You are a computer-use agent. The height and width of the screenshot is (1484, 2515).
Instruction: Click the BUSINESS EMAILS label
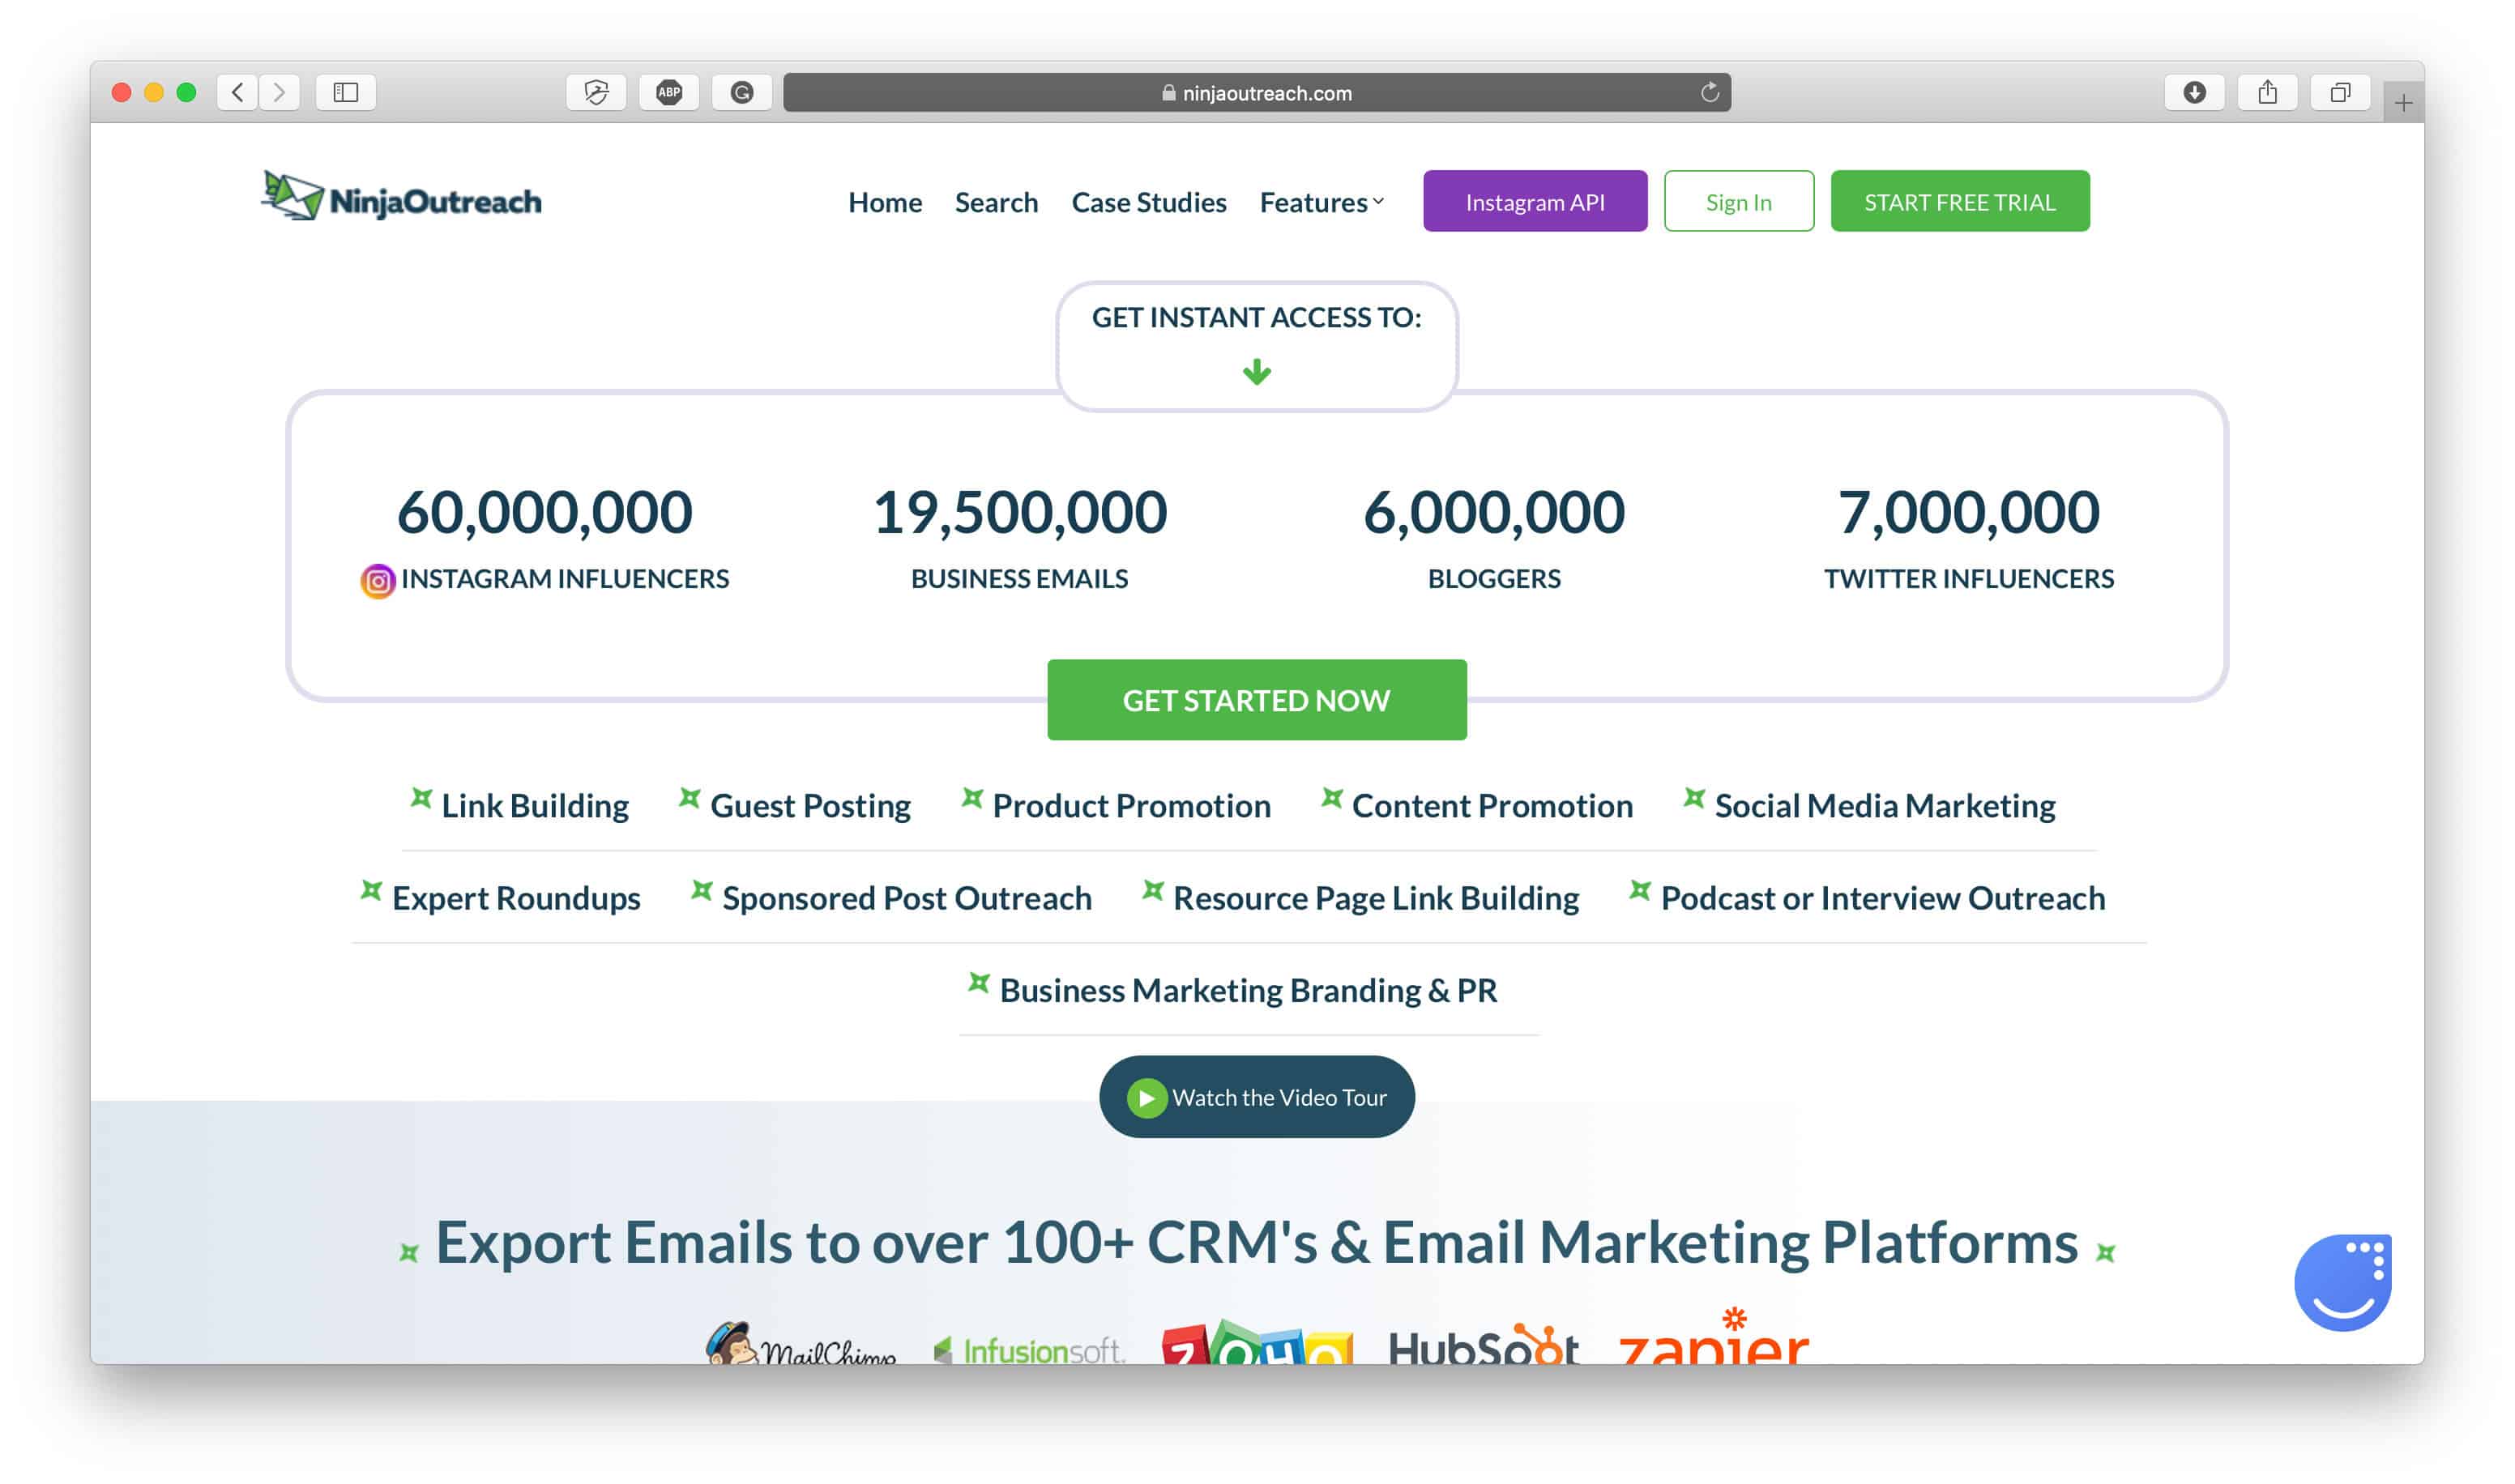point(1020,579)
